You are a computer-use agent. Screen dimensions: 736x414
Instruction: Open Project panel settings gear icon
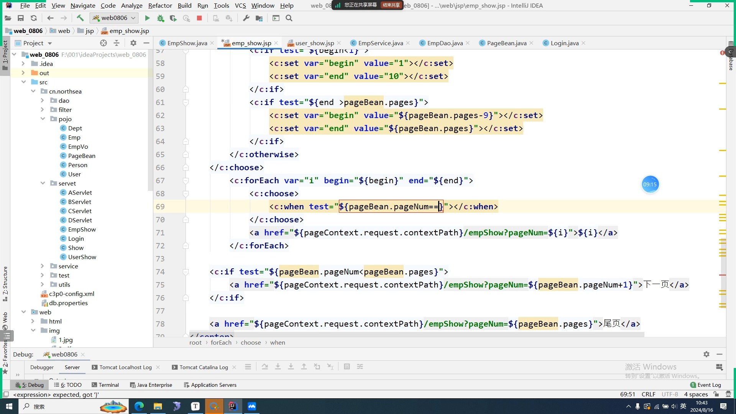pyautogui.click(x=133, y=43)
